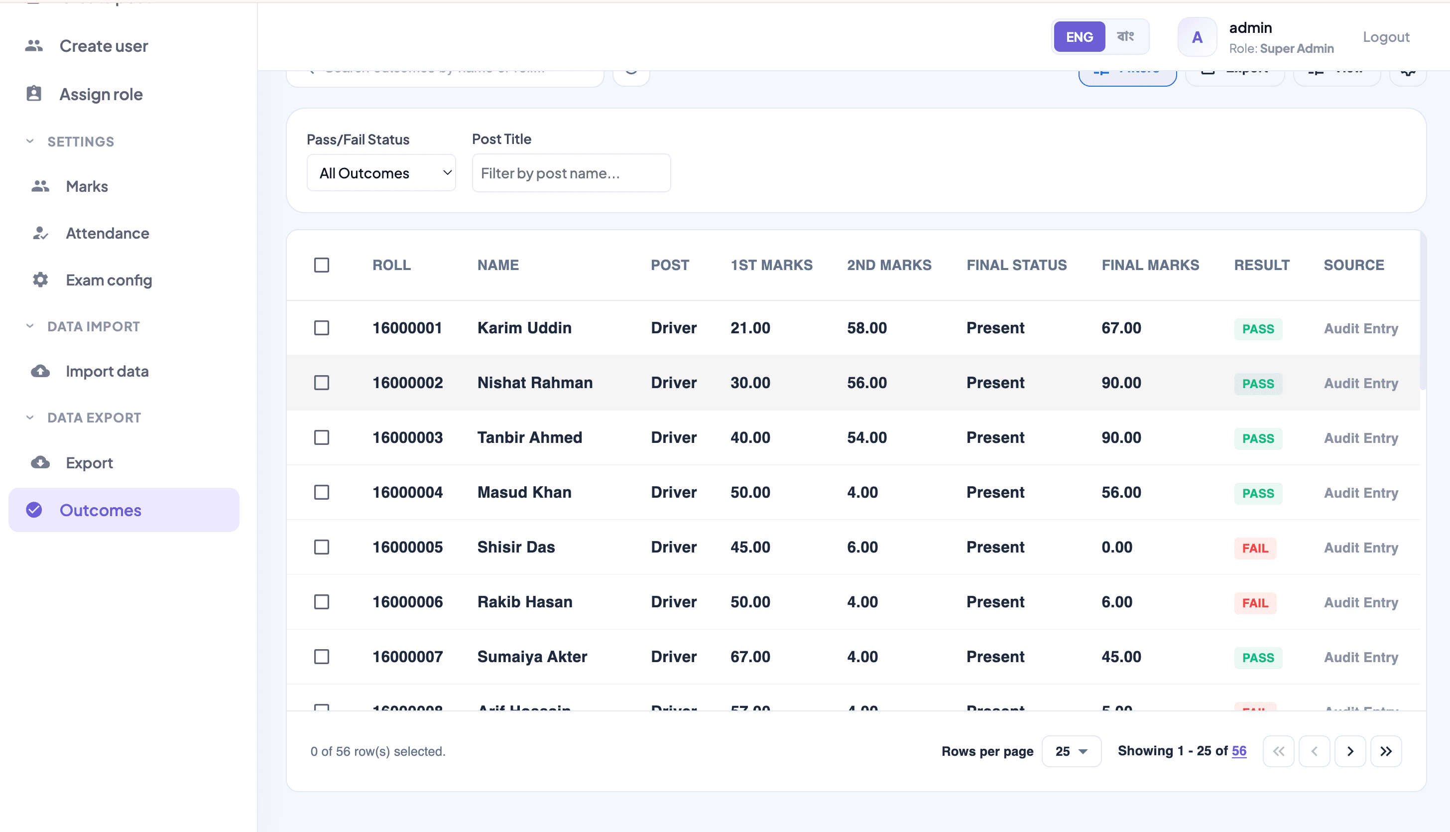Check the row for Karim Uddin
Image resolution: width=1450 pixels, height=832 pixels.
coord(322,328)
